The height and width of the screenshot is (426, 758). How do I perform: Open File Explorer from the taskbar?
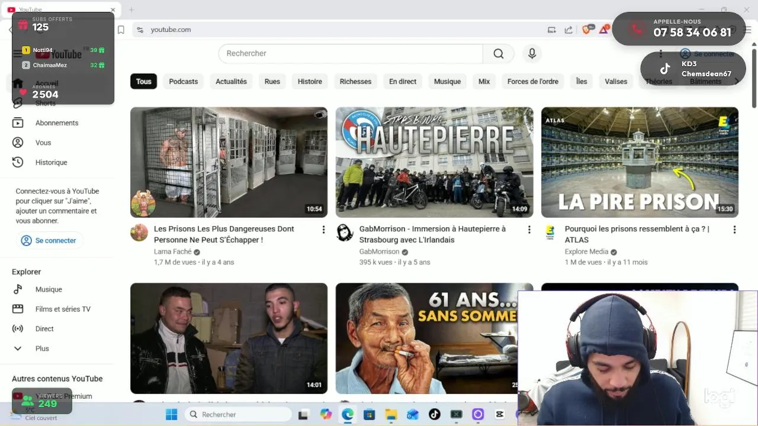pyautogui.click(x=391, y=414)
